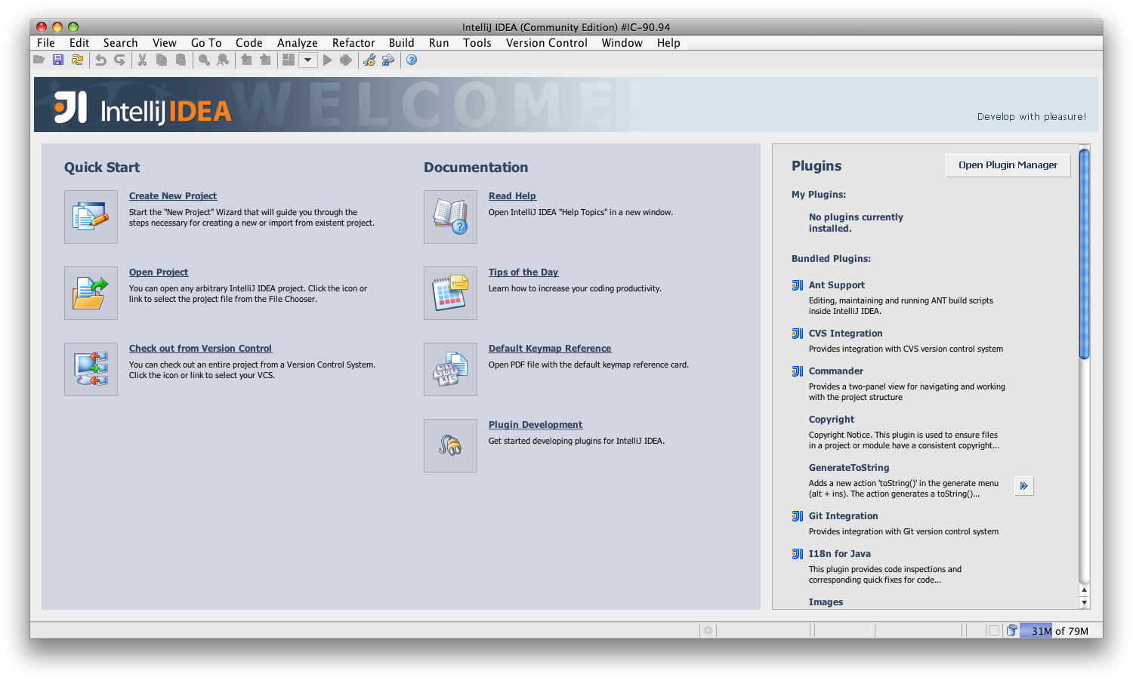Click the Replace magnifier icon

click(223, 60)
